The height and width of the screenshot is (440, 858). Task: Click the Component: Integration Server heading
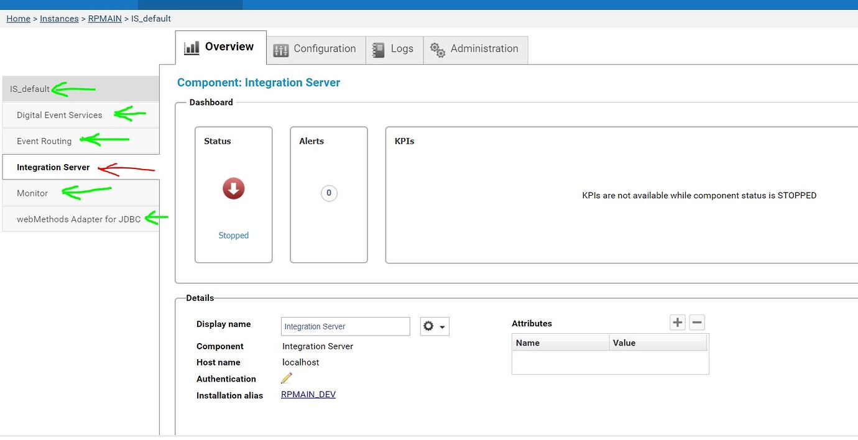tap(259, 83)
